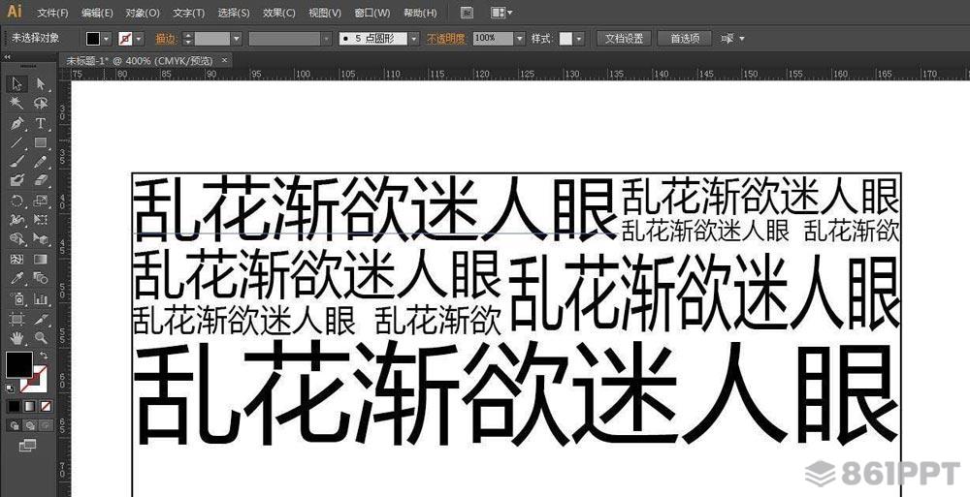Set paint mode to None
Screen dimensions: 970x497
click(46, 406)
